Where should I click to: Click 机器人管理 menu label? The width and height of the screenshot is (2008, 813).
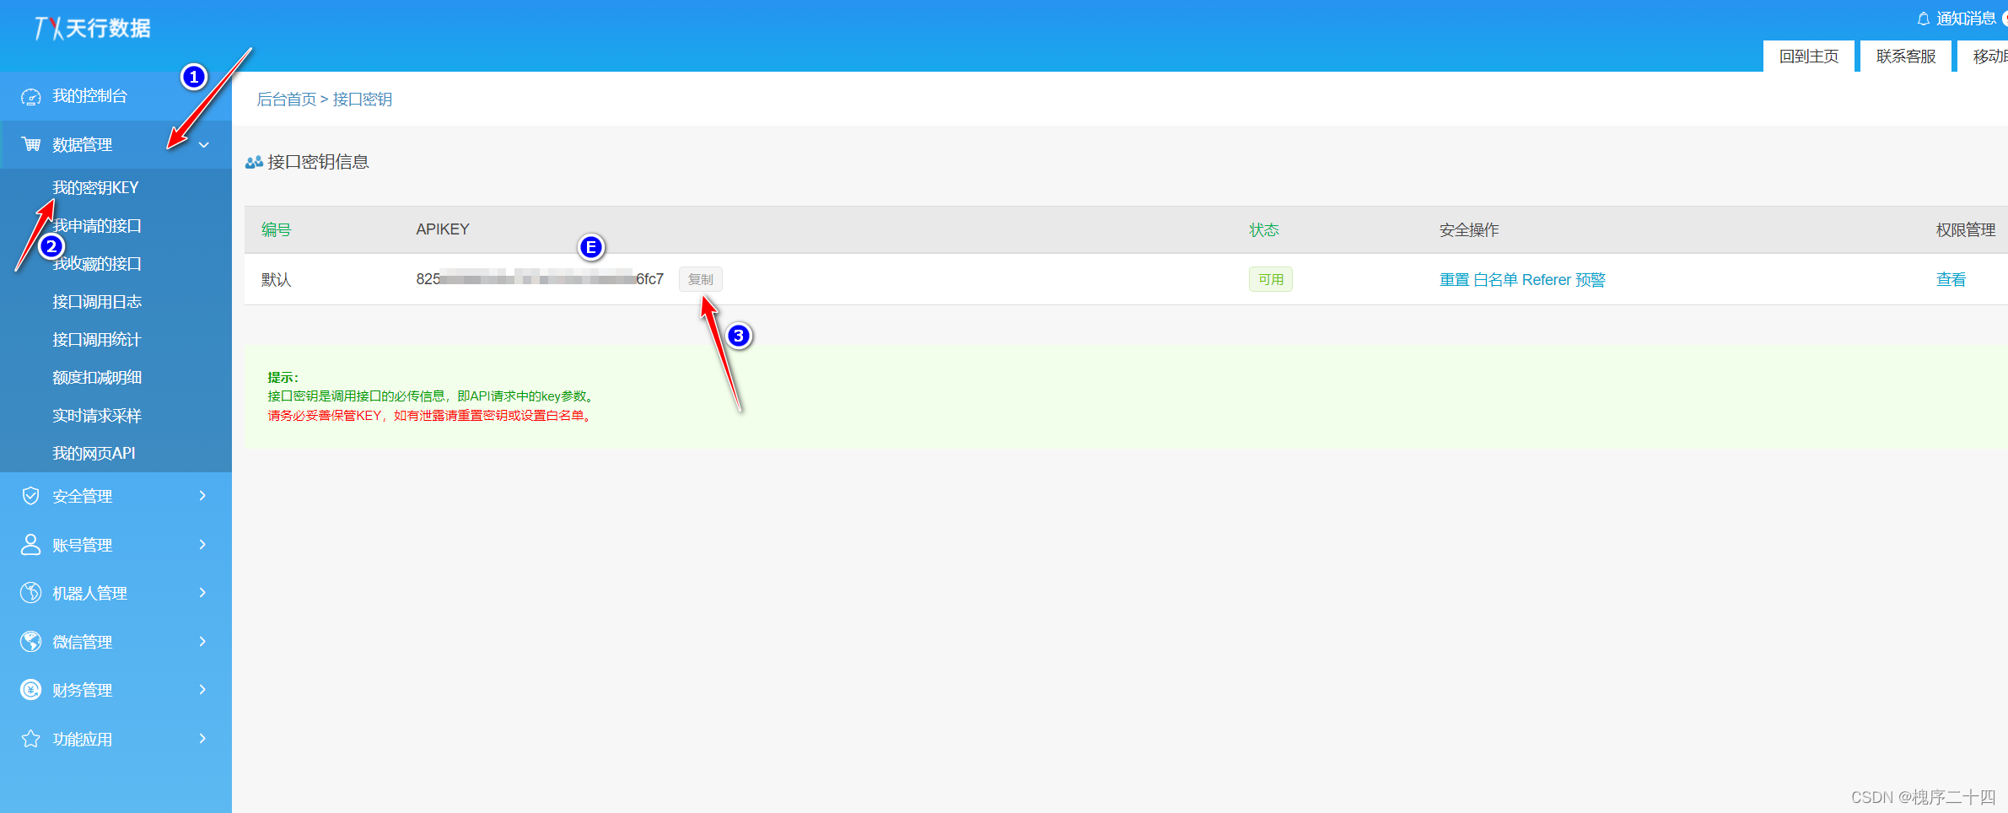tap(89, 594)
